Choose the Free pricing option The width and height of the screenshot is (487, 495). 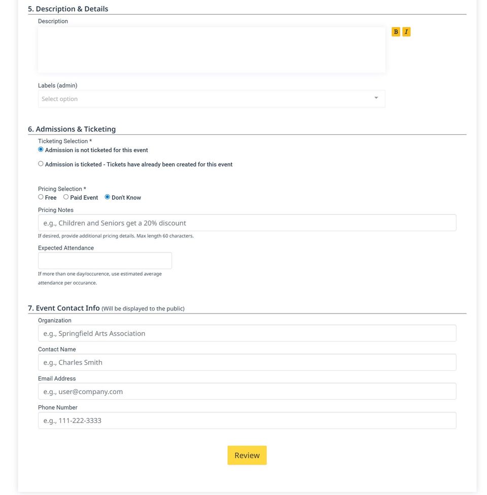point(41,197)
